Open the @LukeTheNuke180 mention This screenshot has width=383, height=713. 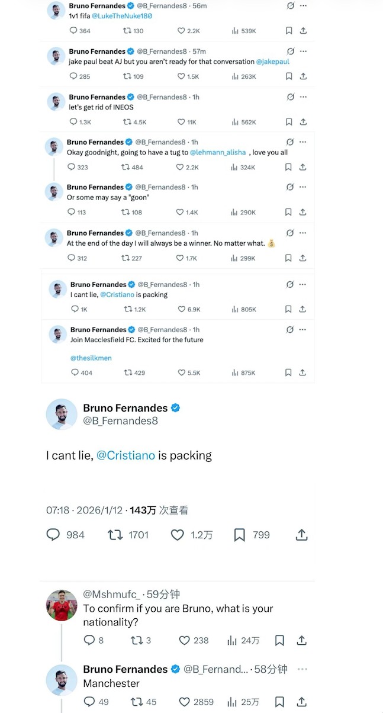pos(123,16)
